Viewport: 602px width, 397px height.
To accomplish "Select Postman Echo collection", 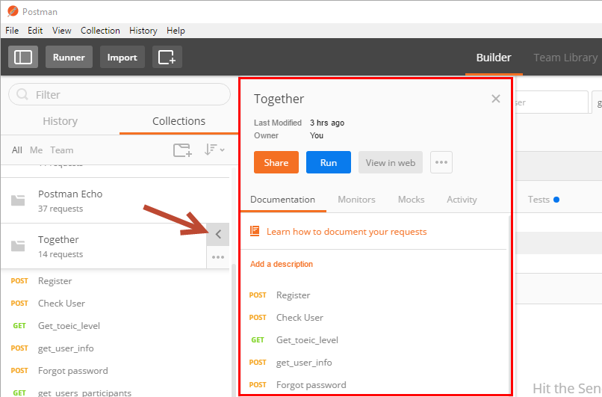I will (x=115, y=200).
